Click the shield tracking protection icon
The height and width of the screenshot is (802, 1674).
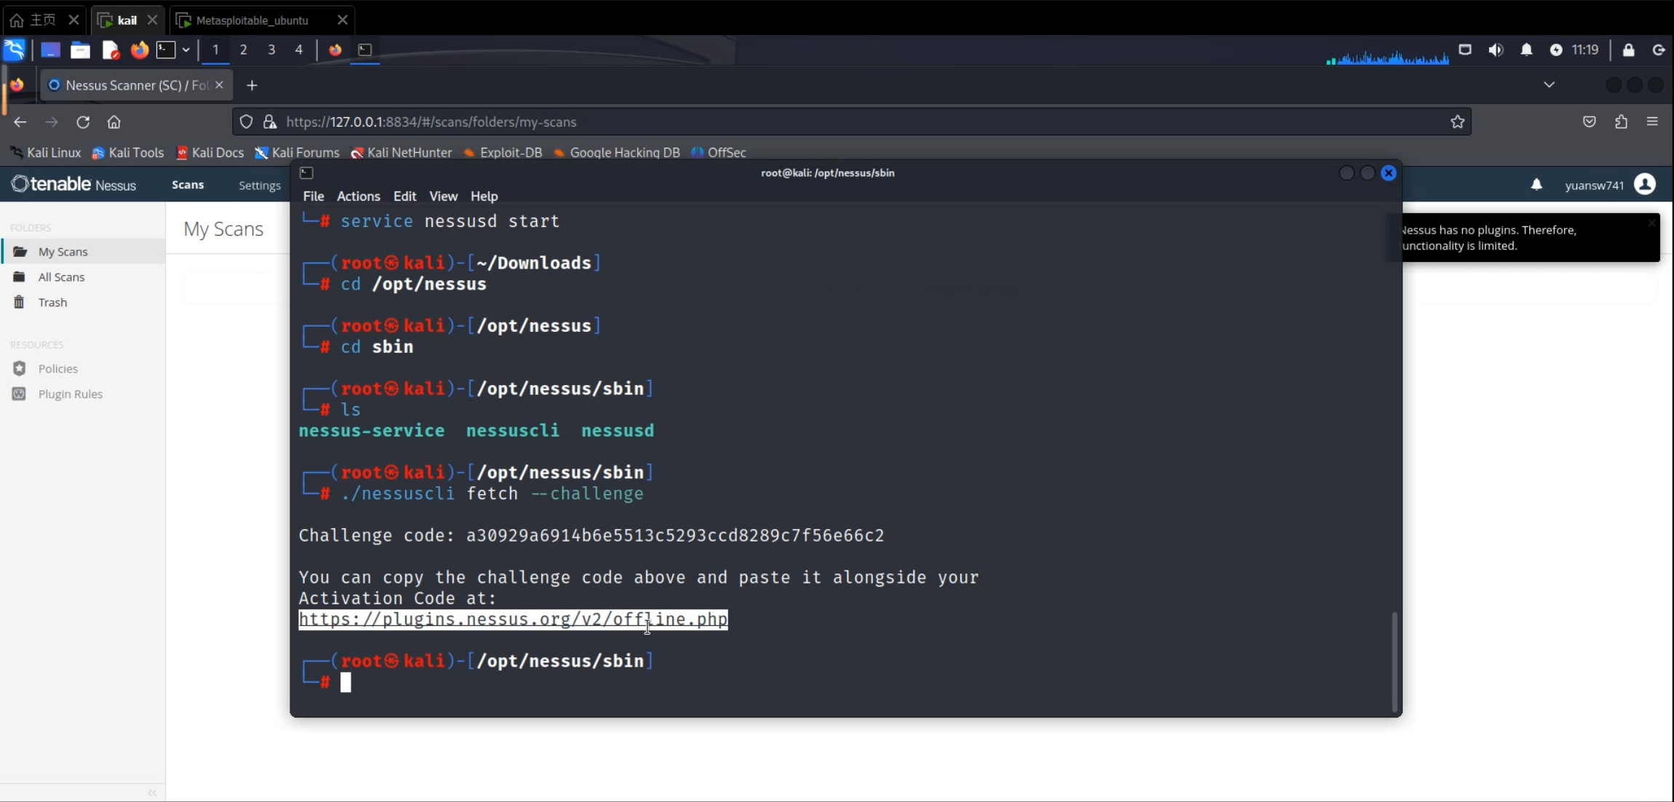click(246, 122)
